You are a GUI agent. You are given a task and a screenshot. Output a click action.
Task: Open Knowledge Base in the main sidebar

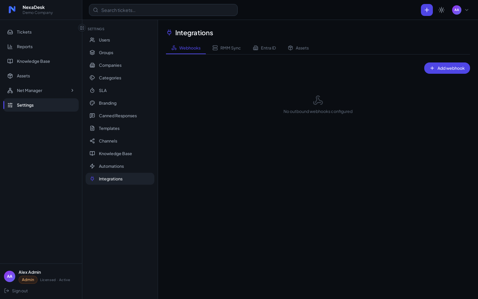41,61
